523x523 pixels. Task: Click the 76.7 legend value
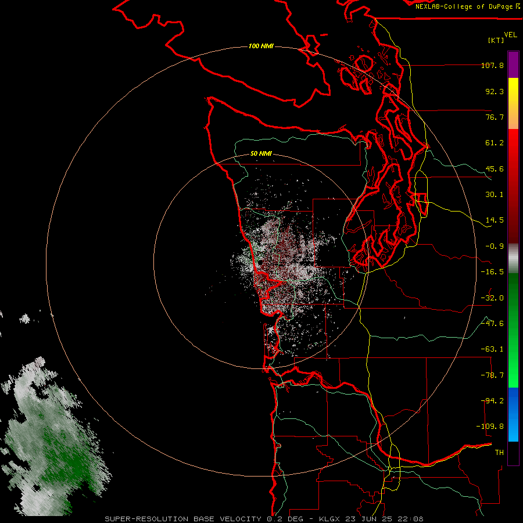pyautogui.click(x=495, y=117)
